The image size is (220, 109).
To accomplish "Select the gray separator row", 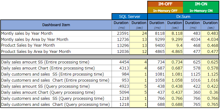I will click(110, 57).
